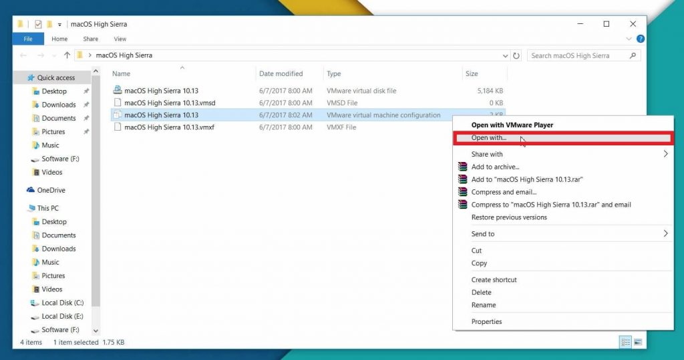Viewport: 684px width, 360px height.
Task: Select Pictures under This PC
Action: 53,275
